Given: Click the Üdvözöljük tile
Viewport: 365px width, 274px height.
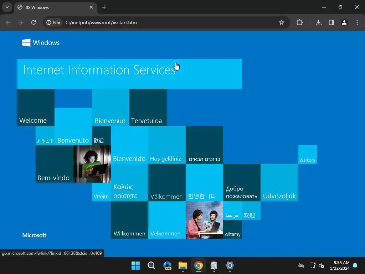Looking at the screenshot, I should tap(279, 182).
